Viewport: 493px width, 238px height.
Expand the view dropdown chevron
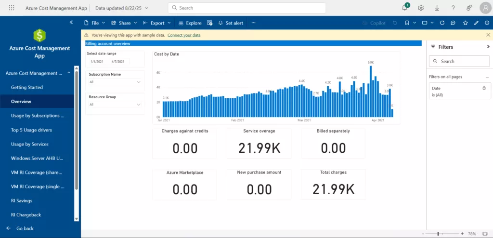click(432, 23)
